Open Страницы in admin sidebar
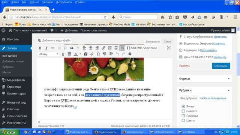240x135 pixels. tap(16, 87)
